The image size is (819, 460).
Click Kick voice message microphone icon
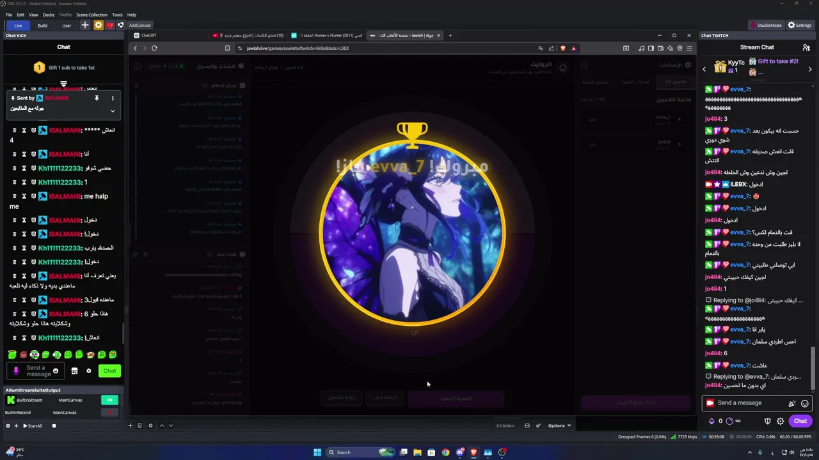17,371
